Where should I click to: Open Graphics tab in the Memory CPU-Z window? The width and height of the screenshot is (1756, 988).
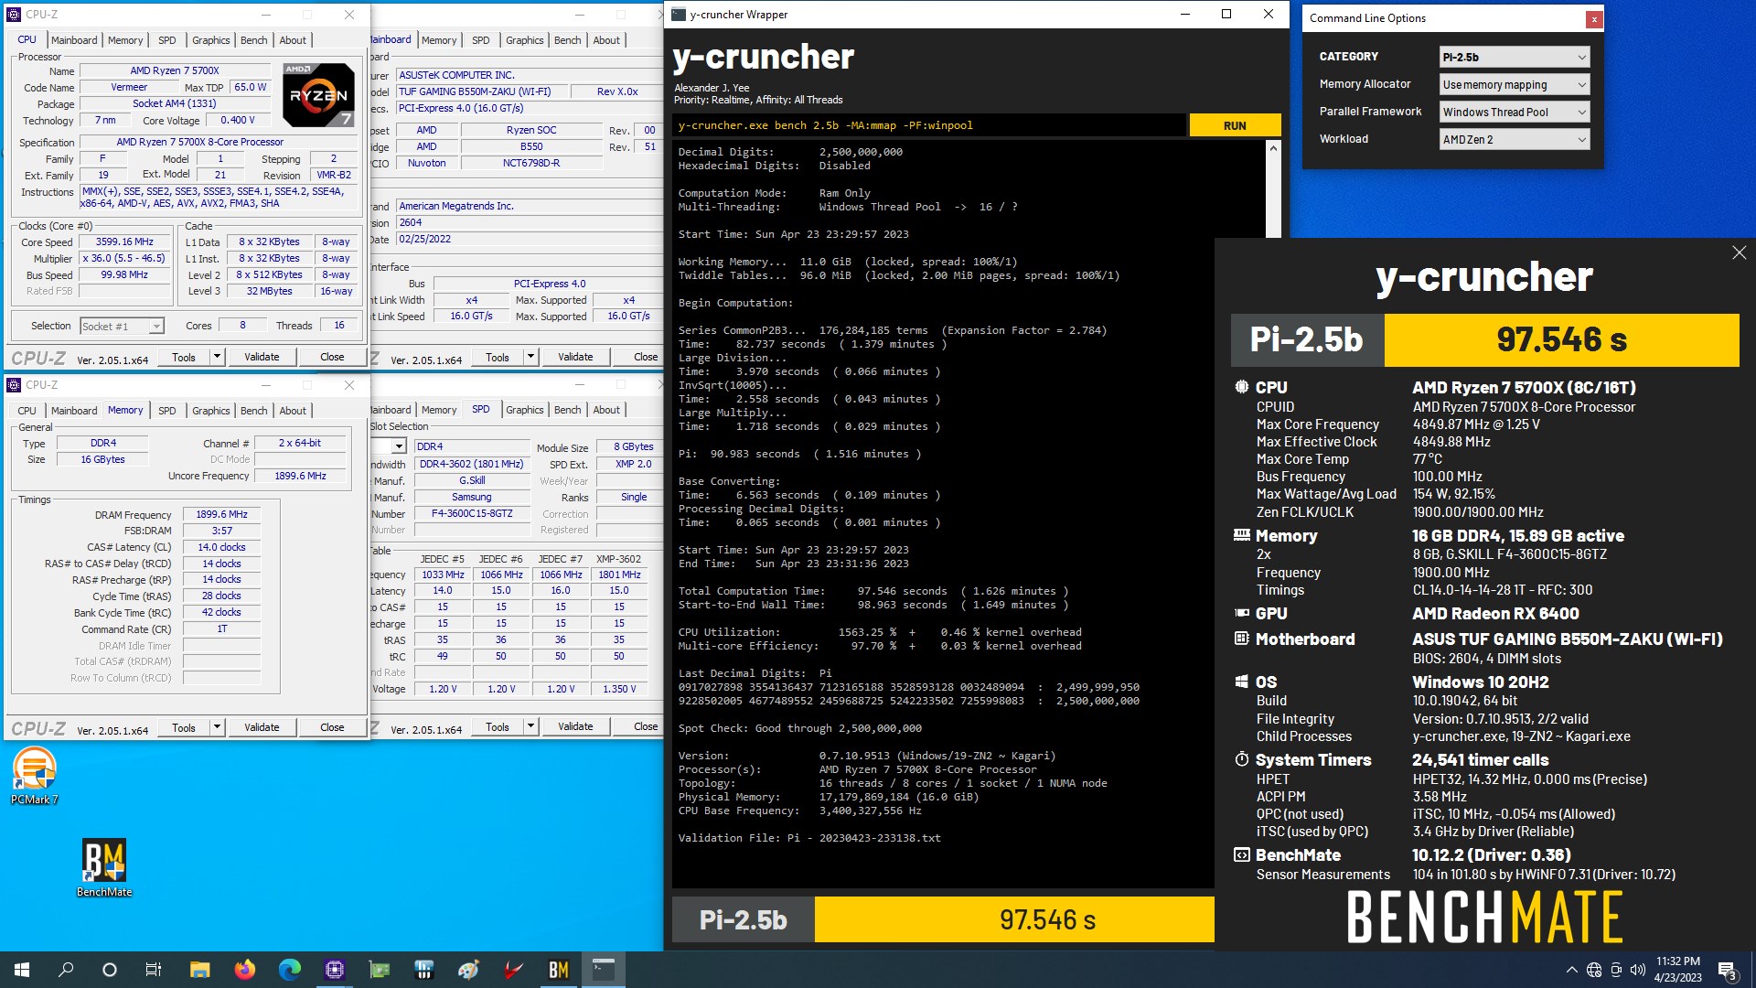coord(210,411)
